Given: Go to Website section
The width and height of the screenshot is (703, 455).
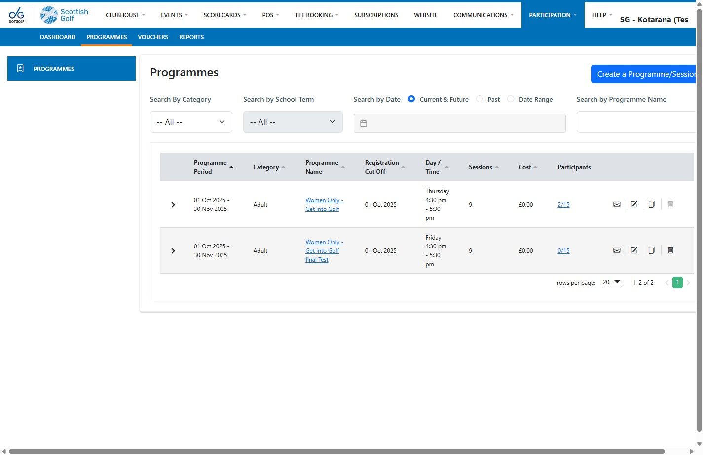Looking at the screenshot, I should point(426,15).
